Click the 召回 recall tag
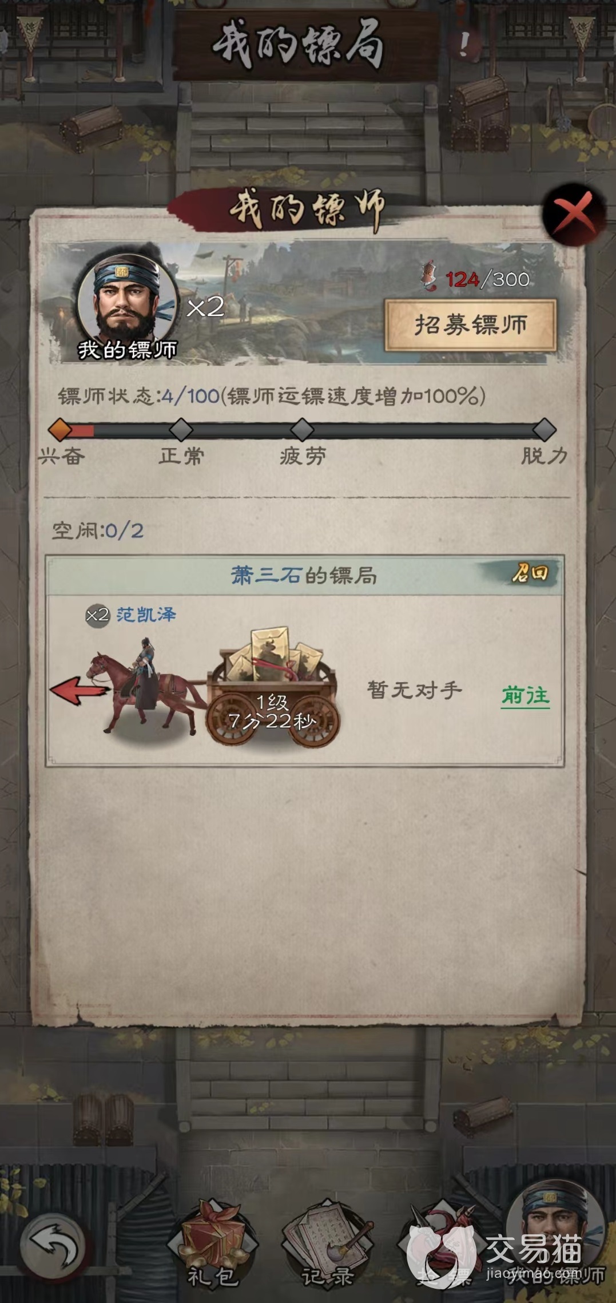Viewport: 616px width, 1303px height. [x=530, y=573]
